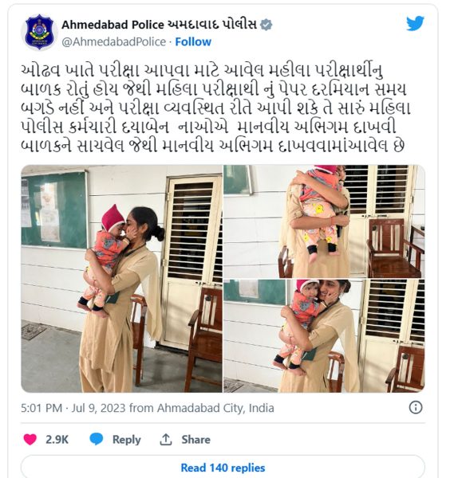
Task: Click the Share text label
Action: point(195,440)
